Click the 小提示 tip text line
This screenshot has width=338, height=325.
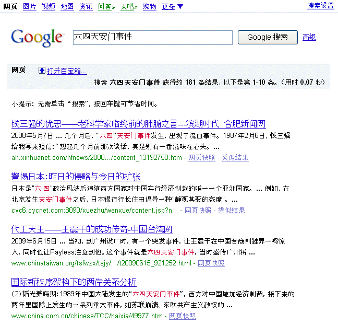[x=84, y=104]
